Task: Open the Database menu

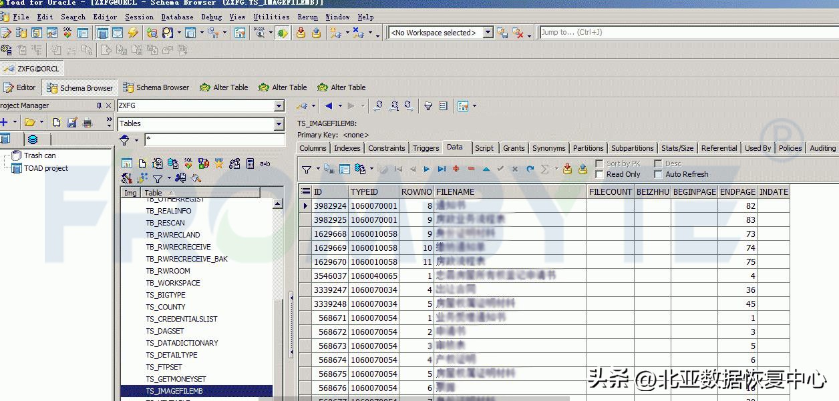Action: coord(177,17)
